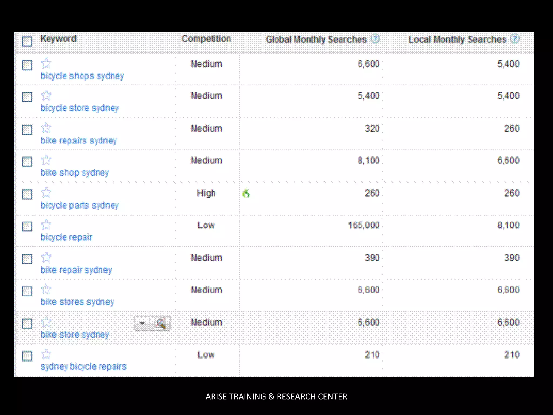Click green trend icon for 'bicycle parts sydney'
The image size is (553, 415).
pos(246,193)
